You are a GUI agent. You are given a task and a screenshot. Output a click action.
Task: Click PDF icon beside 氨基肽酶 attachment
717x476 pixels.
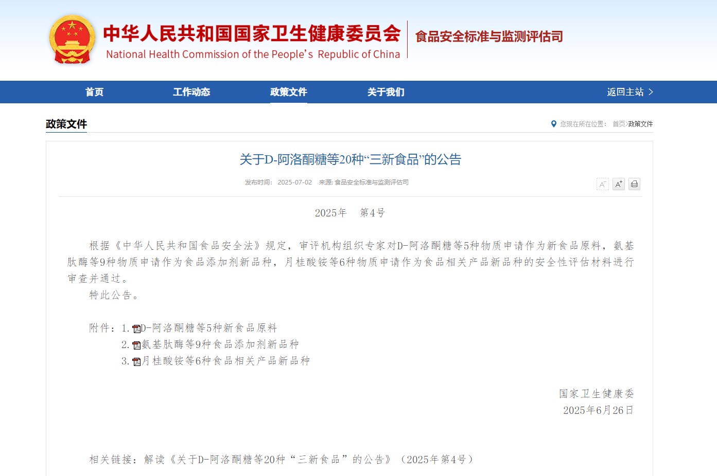tap(136, 345)
